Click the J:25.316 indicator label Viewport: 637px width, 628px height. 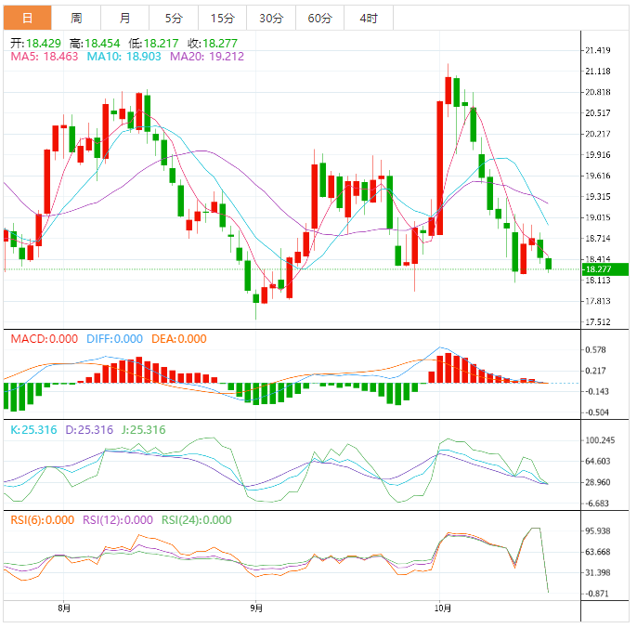click(x=143, y=429)
